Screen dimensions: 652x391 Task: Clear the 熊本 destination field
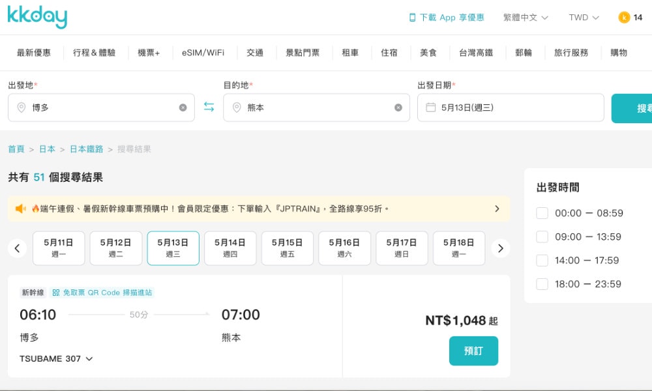click(x=398, y=108)
